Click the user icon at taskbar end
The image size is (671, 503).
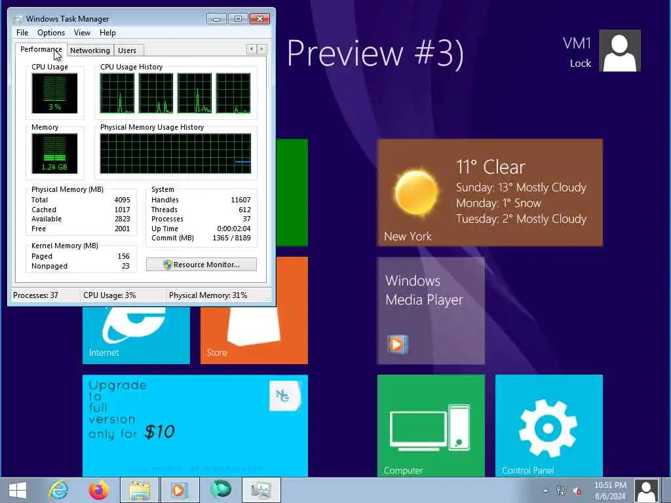coord(645,490)
